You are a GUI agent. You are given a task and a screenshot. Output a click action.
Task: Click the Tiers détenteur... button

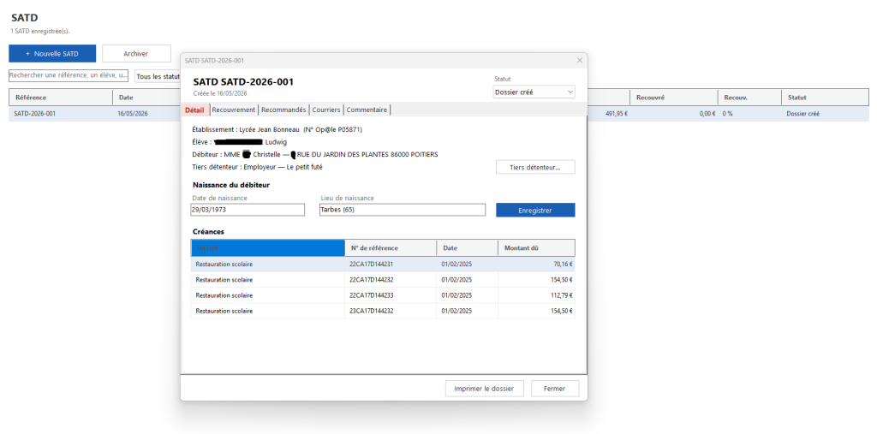coord(535,167)
